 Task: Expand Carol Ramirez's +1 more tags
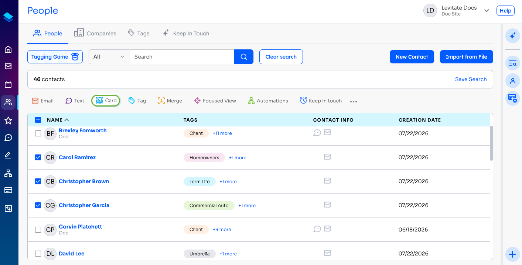tap(238, 157)
